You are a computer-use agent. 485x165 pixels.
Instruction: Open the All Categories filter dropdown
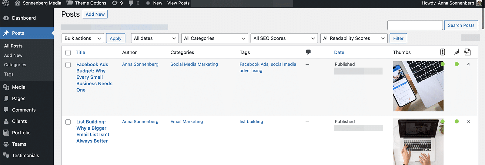point(214,38)
